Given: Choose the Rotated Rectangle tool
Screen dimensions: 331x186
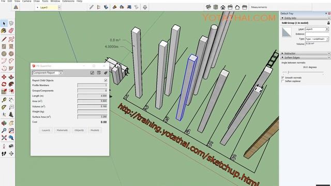Looking at the screenshot, I should pyautogui.click(x=11, y=47).
